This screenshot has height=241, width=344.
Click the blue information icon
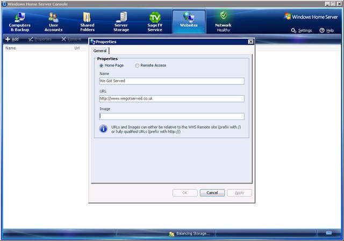pos(103,129)
